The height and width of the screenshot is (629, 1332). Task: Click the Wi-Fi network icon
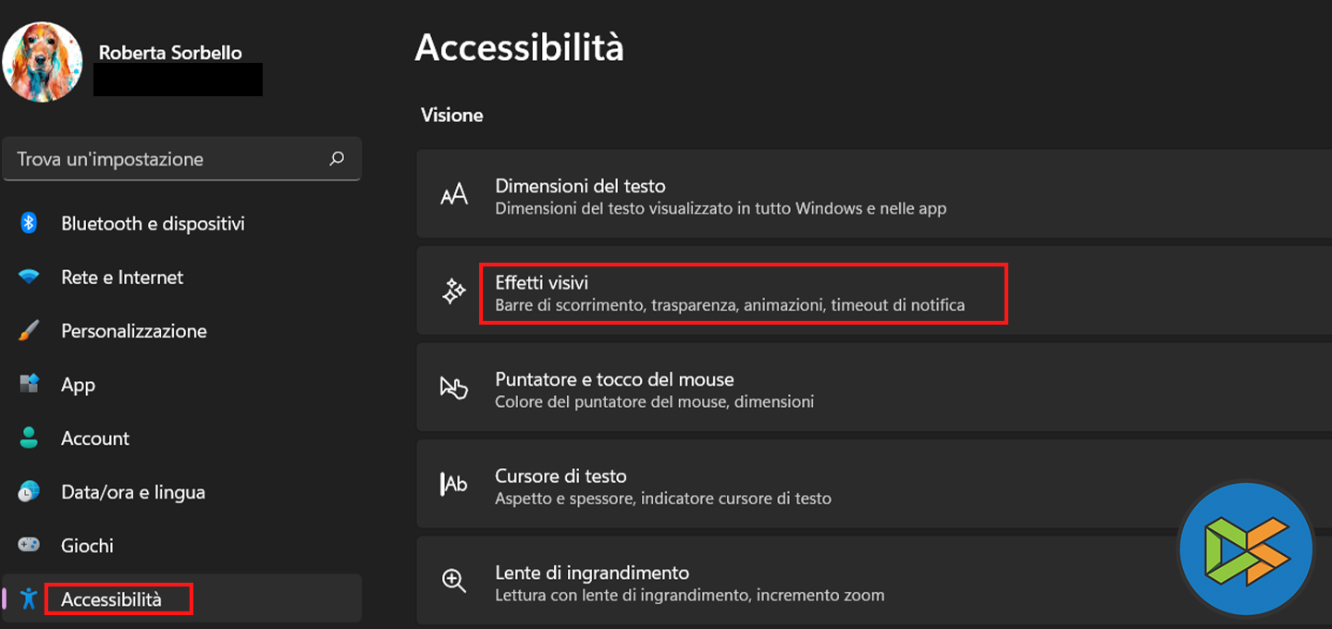click(x=29, y=277)
